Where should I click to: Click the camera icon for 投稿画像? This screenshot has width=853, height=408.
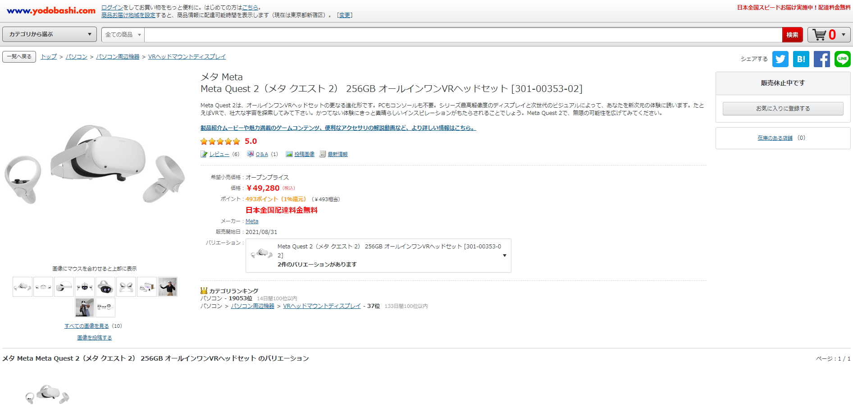tap(288, 154)
